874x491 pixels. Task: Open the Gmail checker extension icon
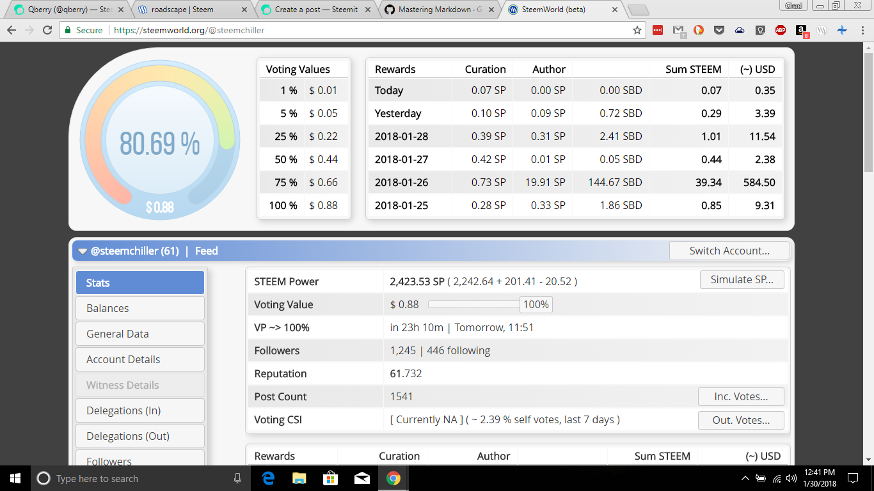pyautogui.click(x=678, y=30)
